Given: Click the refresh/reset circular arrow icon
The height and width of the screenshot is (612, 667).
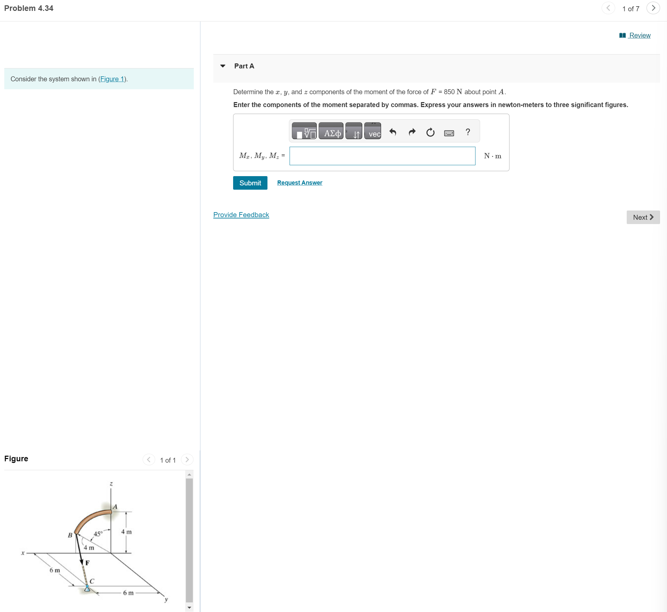Looking at the screenshot, I should (x=430, y=133).
